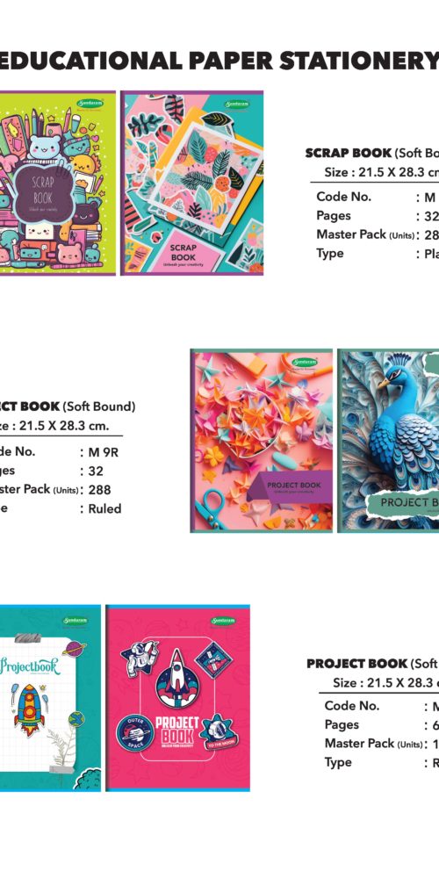439x878 pixels.
Task: Click the To The Moon astronaut badge
Action: 217,732
